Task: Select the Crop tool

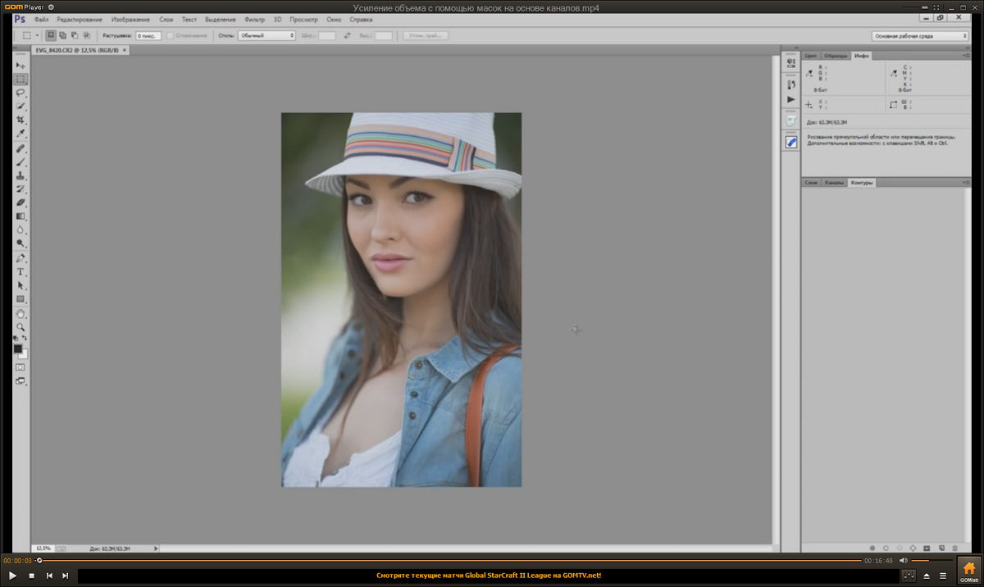Action: pyautogui.click(x=20, y=120)
